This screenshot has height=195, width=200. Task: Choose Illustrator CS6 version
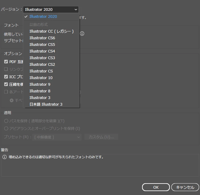click(51, 38)
